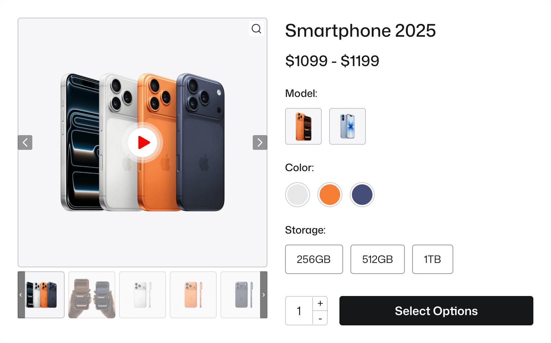551x343 pixels.
Task: Choose the 512GB storage option
Action: click(377, 259)
